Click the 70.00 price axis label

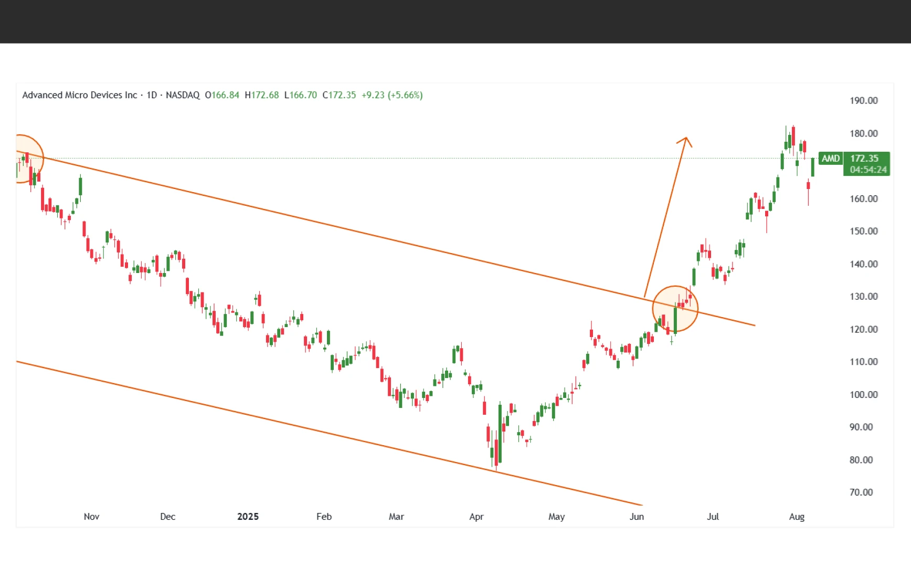[x=861, y=492]
